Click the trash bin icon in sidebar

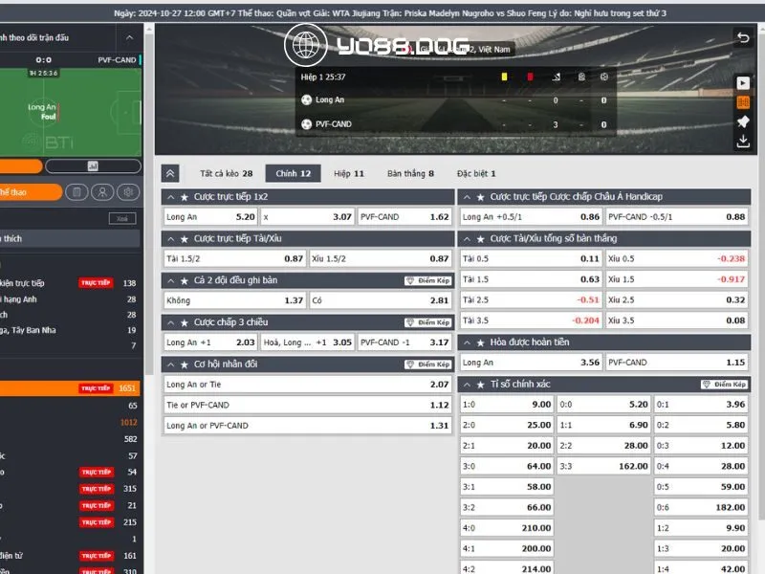[x=76, y=192]
